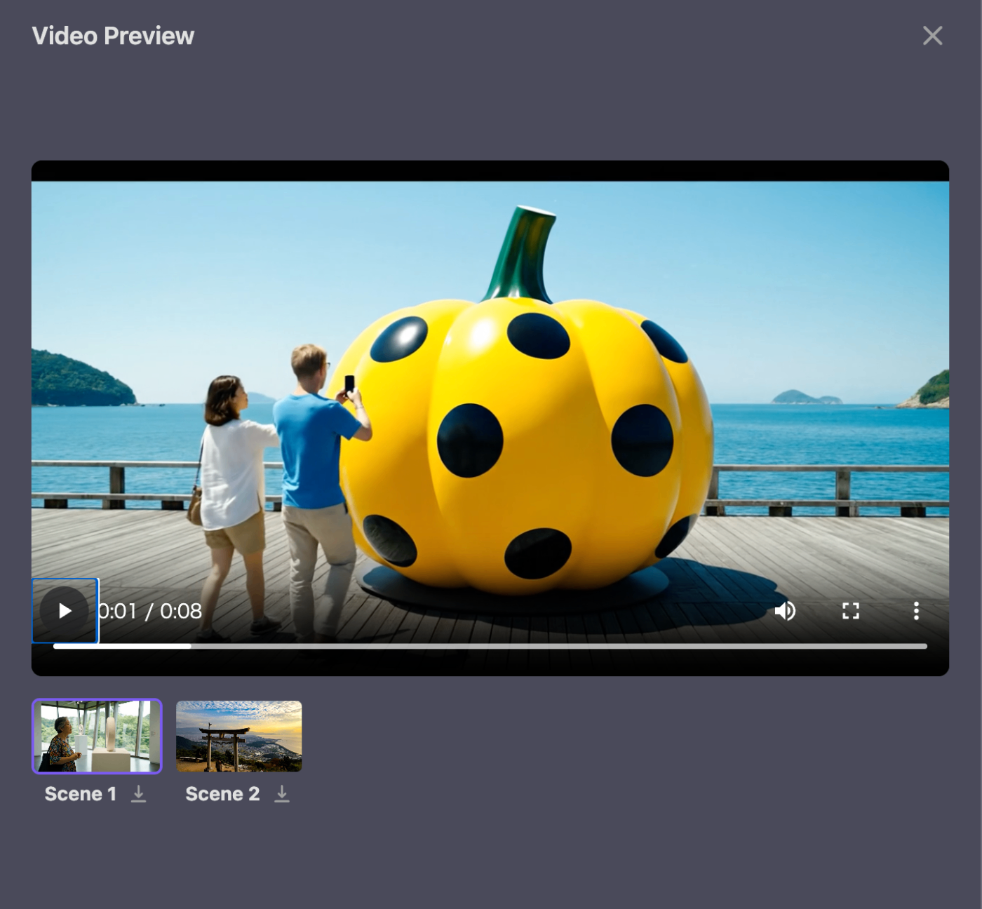Click the Video Preview title
Image resolution: width=982 pixels, height=909 pixels.
coord(113,36)
